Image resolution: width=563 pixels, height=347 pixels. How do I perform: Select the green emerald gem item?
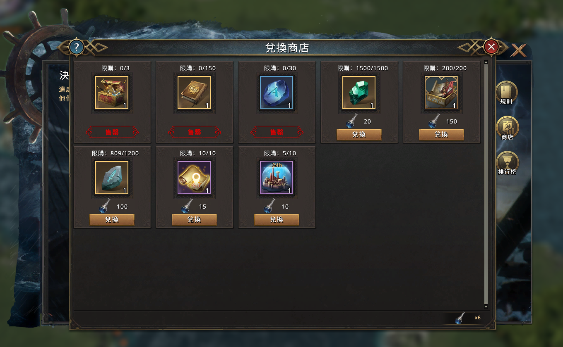359,93
